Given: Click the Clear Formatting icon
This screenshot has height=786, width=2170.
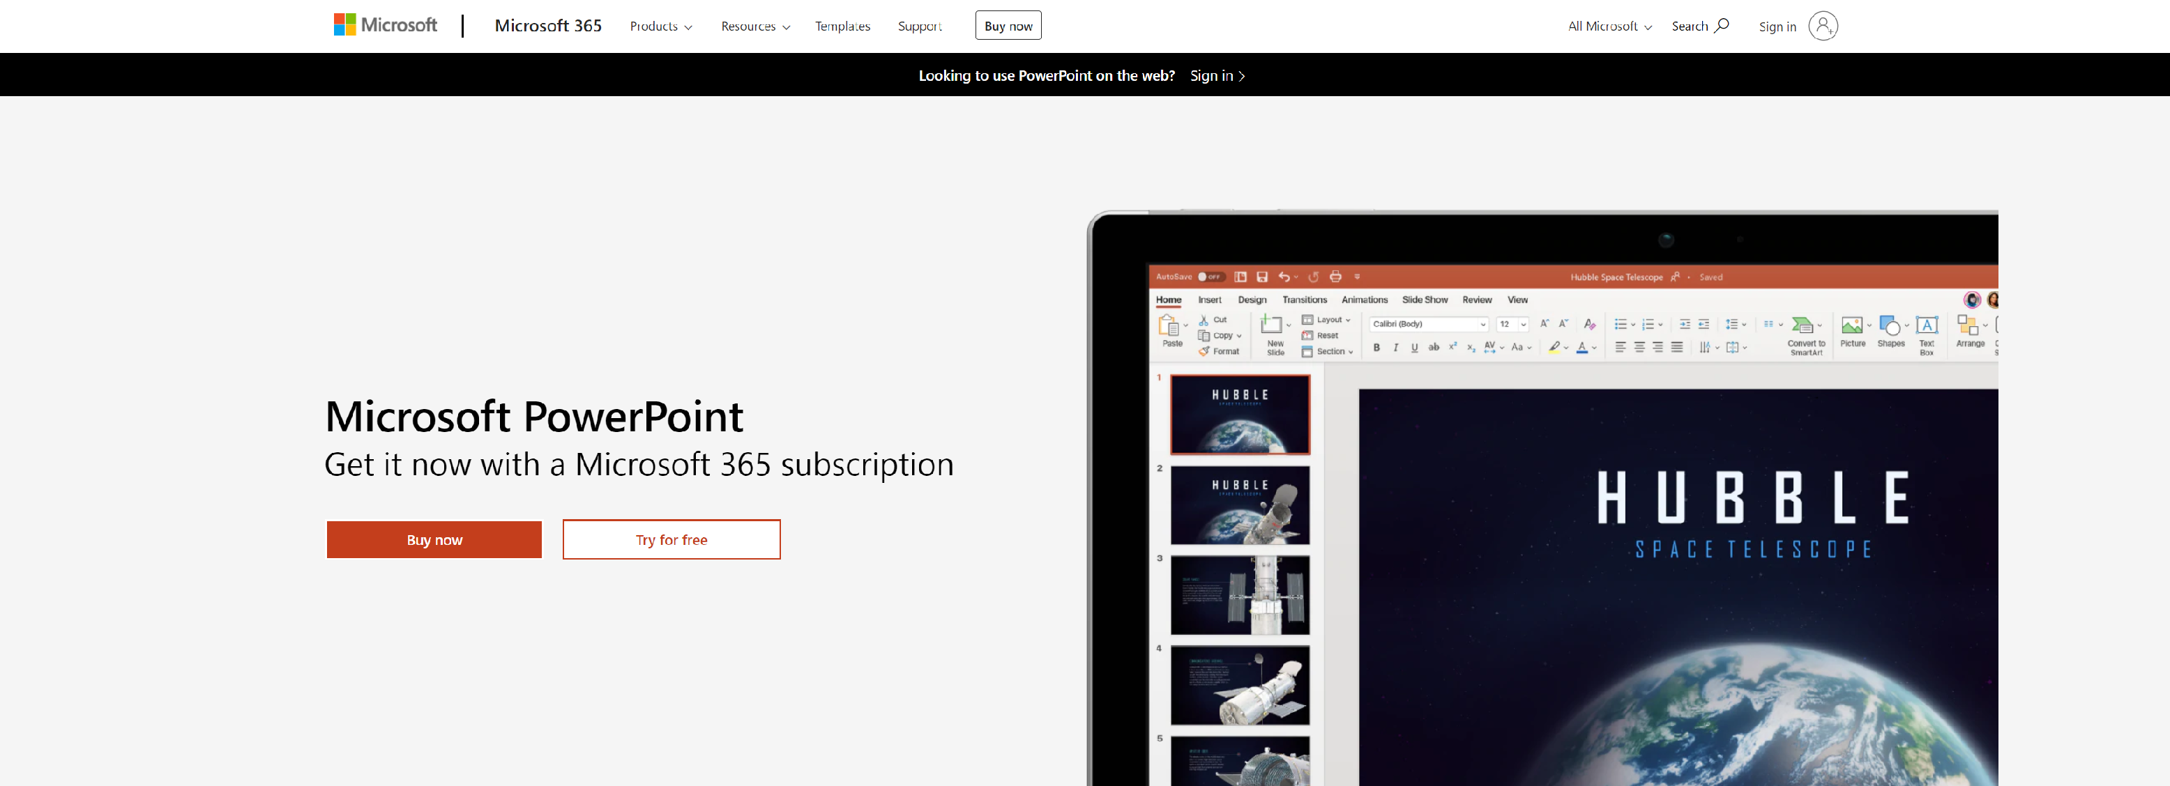Looking at the screenshot, I should coord(1590,324).
